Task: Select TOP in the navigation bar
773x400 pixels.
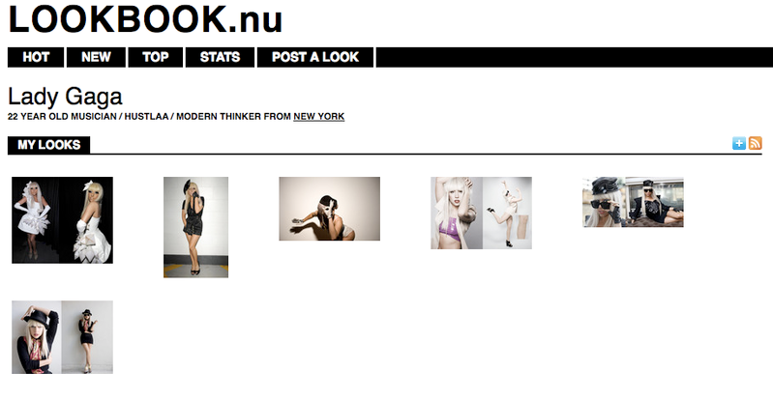Action: [x=156, y=57]
